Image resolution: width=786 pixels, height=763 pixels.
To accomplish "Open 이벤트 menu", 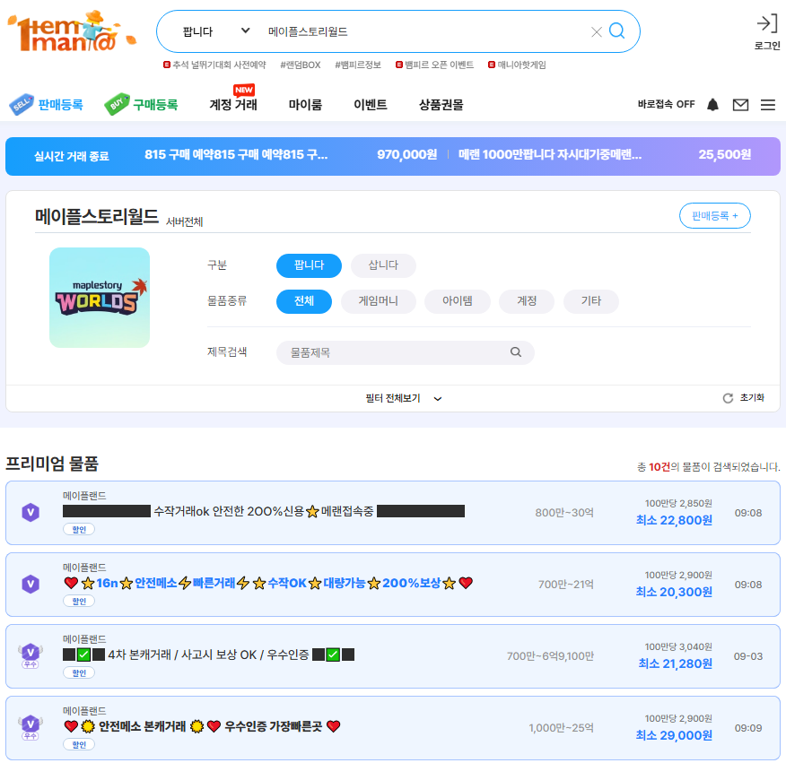I will pos(371,105).
